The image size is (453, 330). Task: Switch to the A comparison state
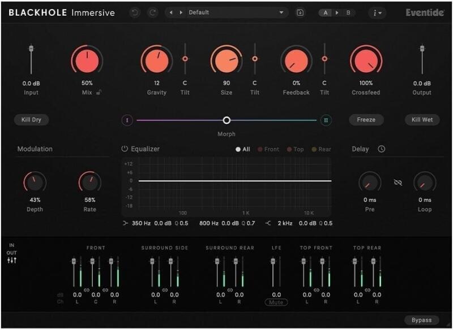coord(326,12)
